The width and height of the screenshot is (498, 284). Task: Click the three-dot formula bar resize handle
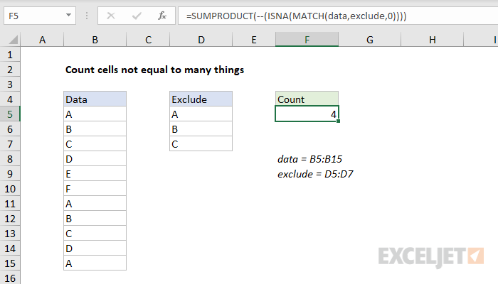[x=85, y=15]
